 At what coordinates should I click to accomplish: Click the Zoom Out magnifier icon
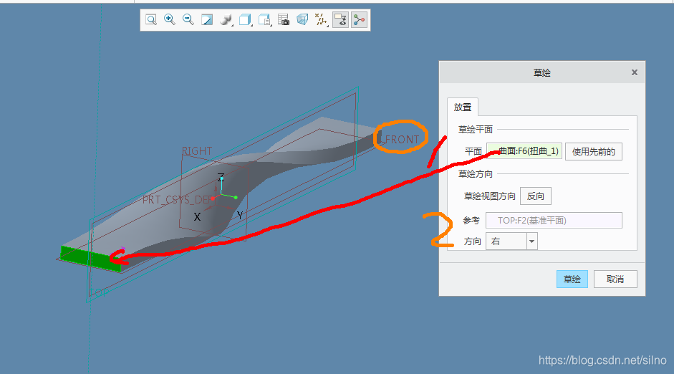188,20
